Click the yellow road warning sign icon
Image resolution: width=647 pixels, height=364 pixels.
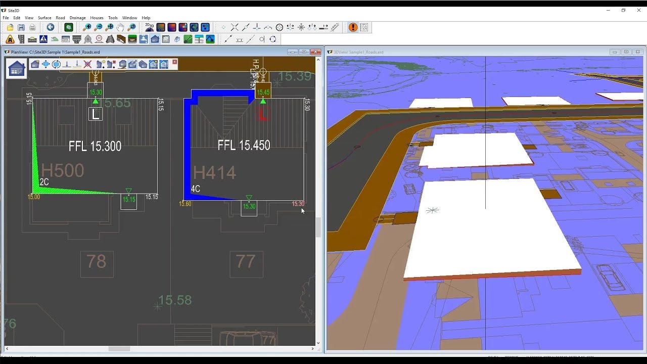click(10, 39)
